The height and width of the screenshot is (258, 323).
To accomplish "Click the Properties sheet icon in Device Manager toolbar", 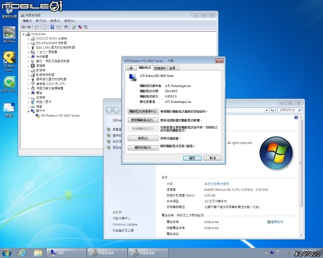I will [44, 27].
